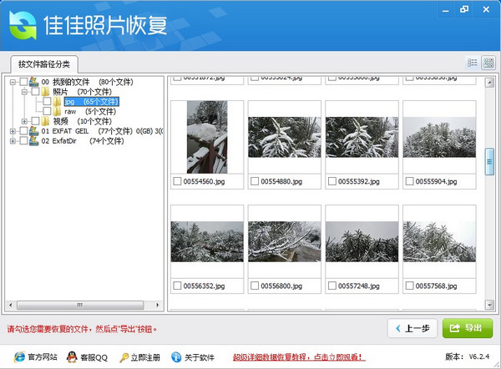Switch to list view mode icon
The width and height of the screenshot is (501, 369).
pyautogui.click(x=473, y=63)
